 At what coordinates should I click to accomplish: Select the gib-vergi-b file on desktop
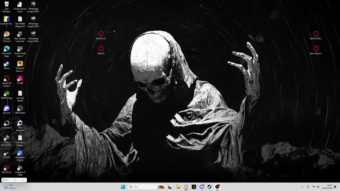click(x=316, y=50)
